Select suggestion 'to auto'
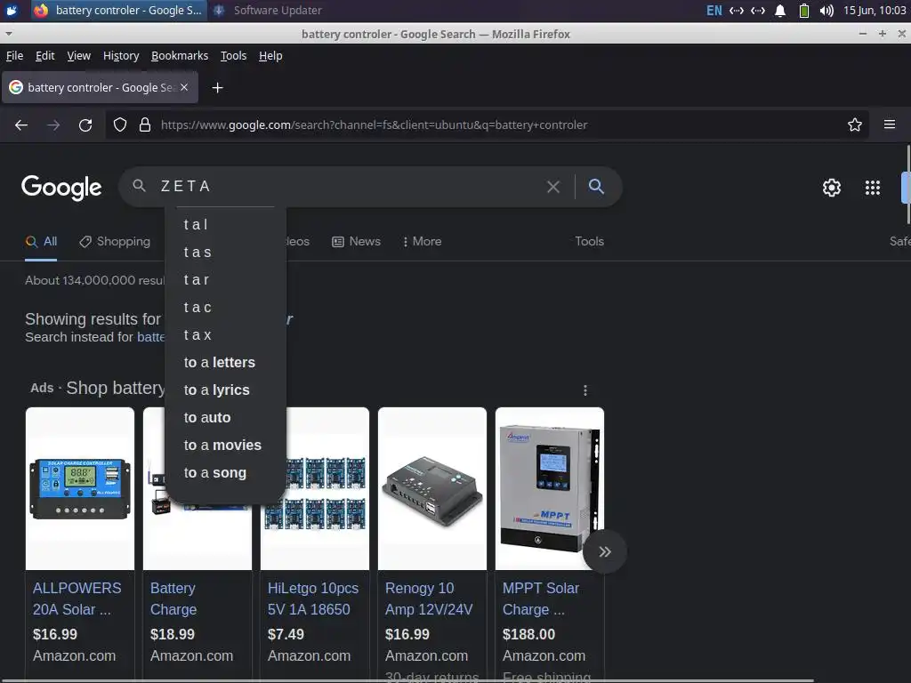 (225, 418)
